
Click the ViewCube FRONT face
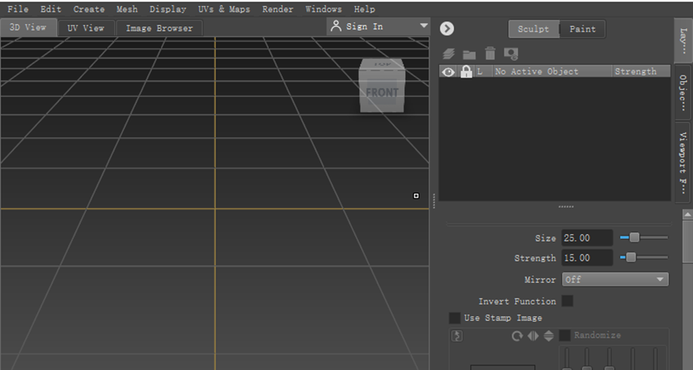click(x=382, y=92)
